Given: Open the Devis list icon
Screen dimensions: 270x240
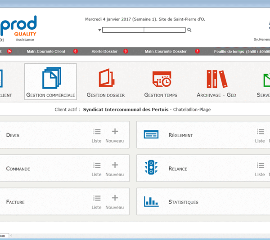Looking at the screenshot, I should (x=97, y=132).
